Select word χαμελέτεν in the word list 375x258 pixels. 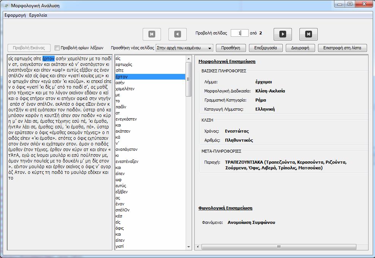(x=125, y=89)
